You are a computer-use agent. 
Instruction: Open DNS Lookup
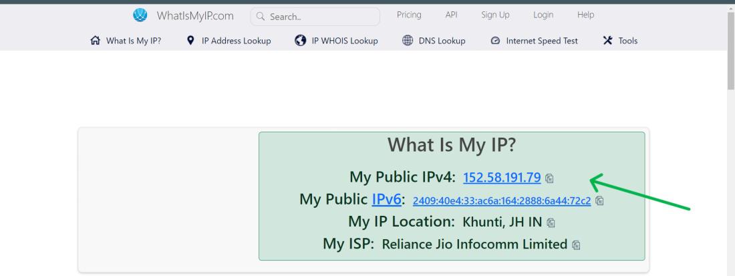pos(442,41)
